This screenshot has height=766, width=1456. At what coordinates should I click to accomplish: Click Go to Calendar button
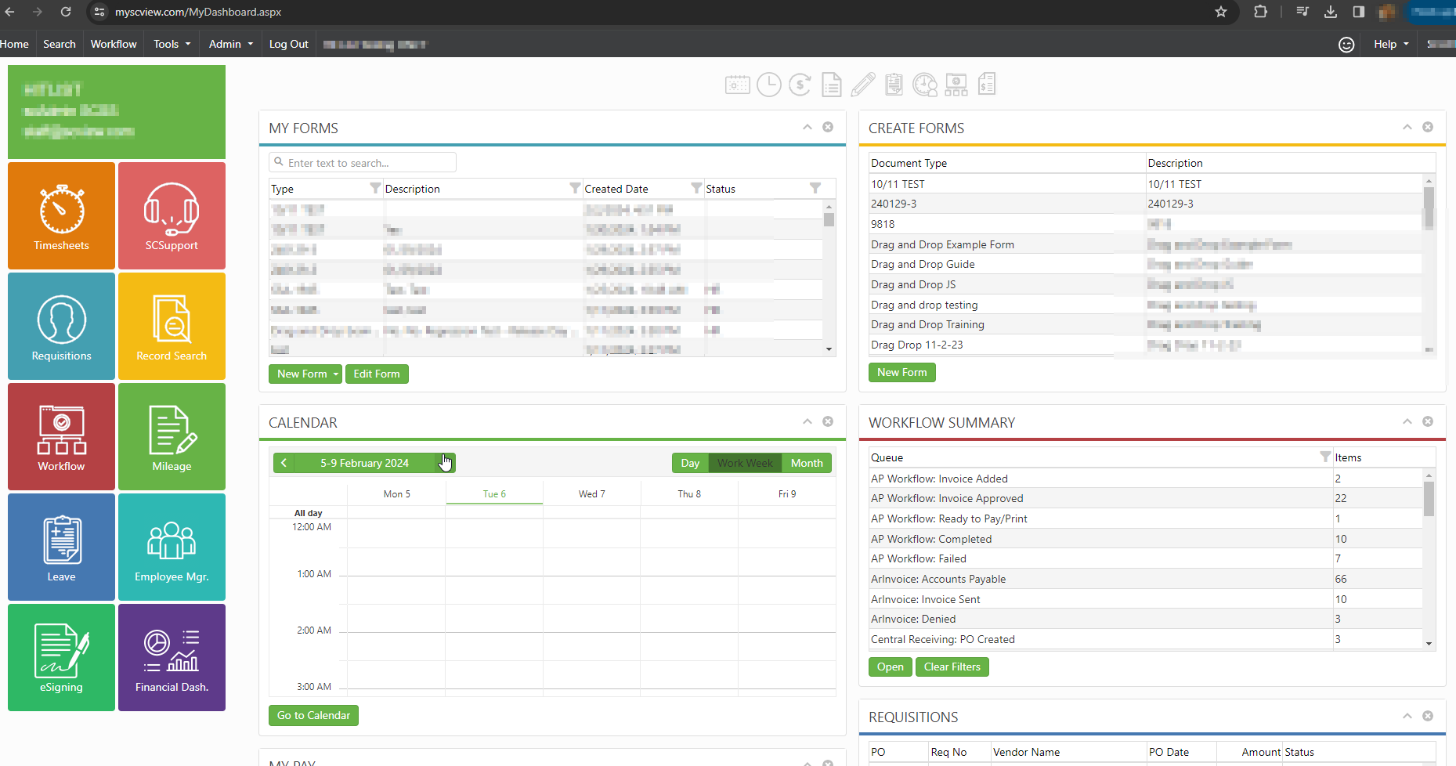click(x=313, y=715)
